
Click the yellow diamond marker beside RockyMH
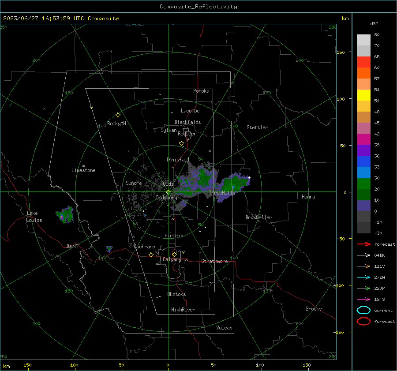(x=118, y=115)
